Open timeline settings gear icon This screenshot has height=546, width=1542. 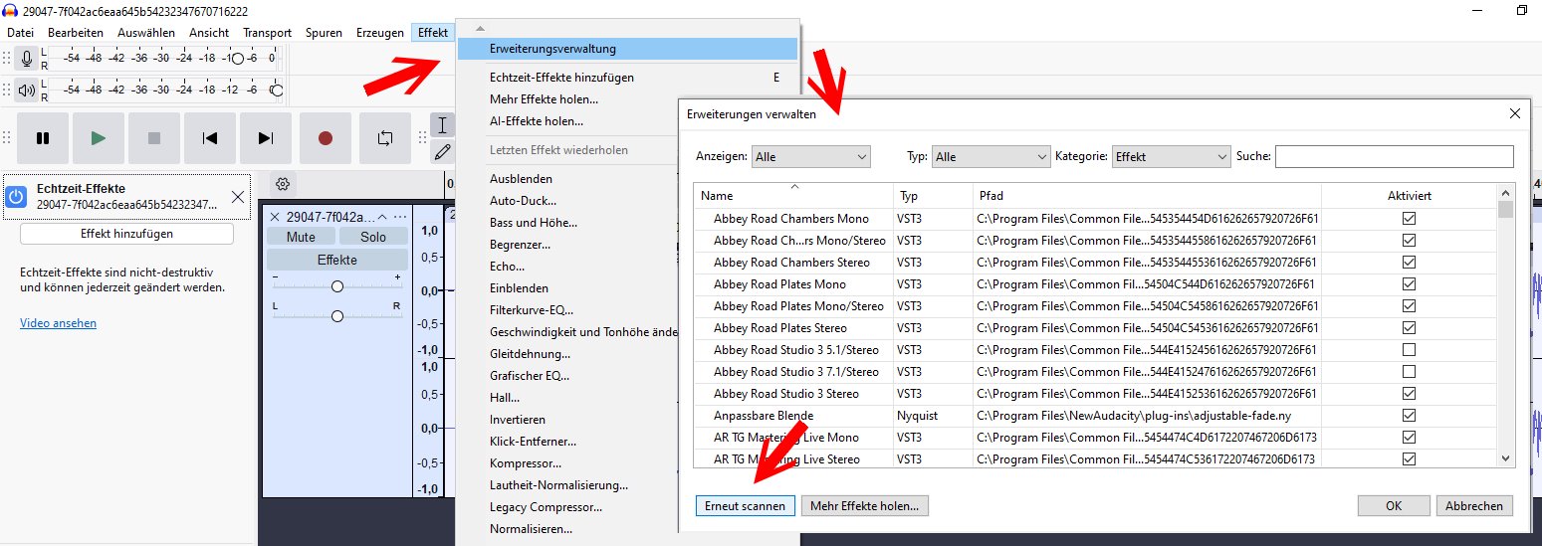tap(283, 184)
